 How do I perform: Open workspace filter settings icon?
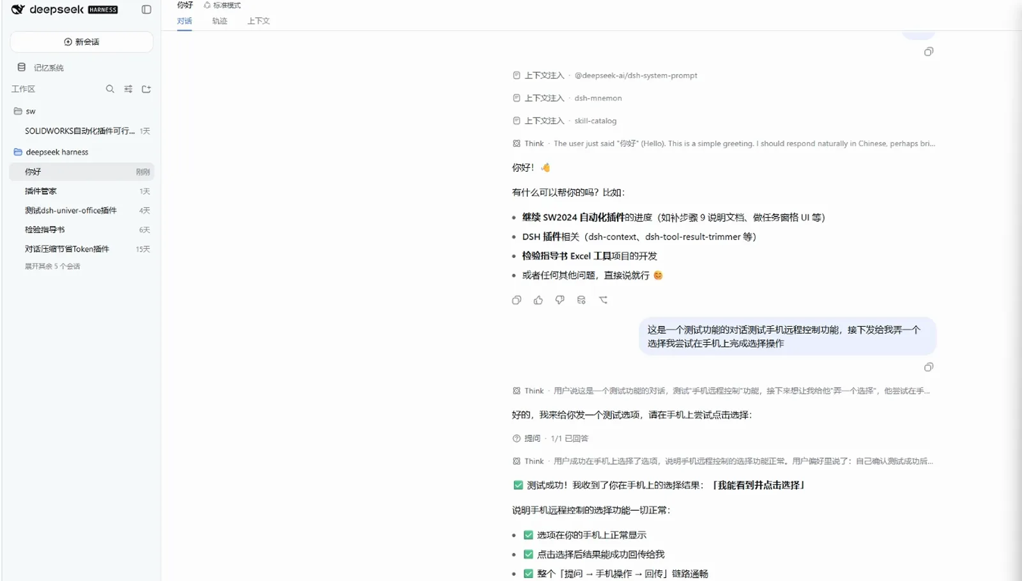[128, 89]
